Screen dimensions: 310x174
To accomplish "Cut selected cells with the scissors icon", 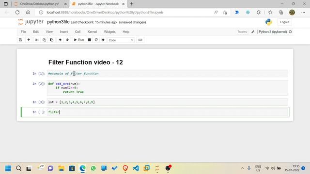I will point(37,40).
